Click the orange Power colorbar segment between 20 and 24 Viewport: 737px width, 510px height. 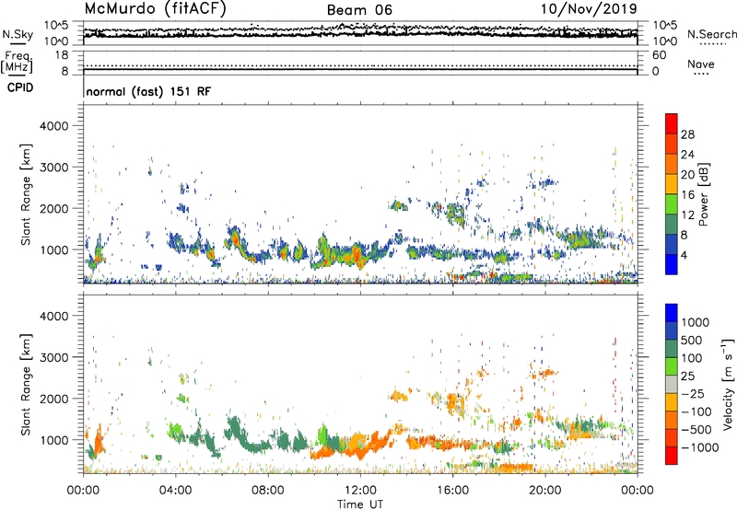[x=672, y=164]
